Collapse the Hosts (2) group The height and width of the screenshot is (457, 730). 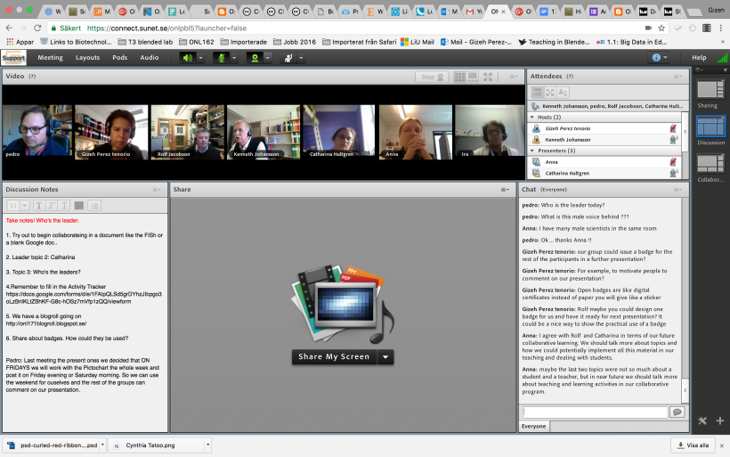coord(532,118)
